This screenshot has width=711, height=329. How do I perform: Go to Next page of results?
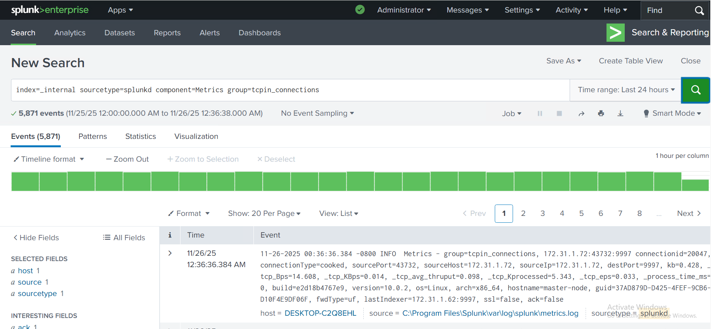[689, 214]
